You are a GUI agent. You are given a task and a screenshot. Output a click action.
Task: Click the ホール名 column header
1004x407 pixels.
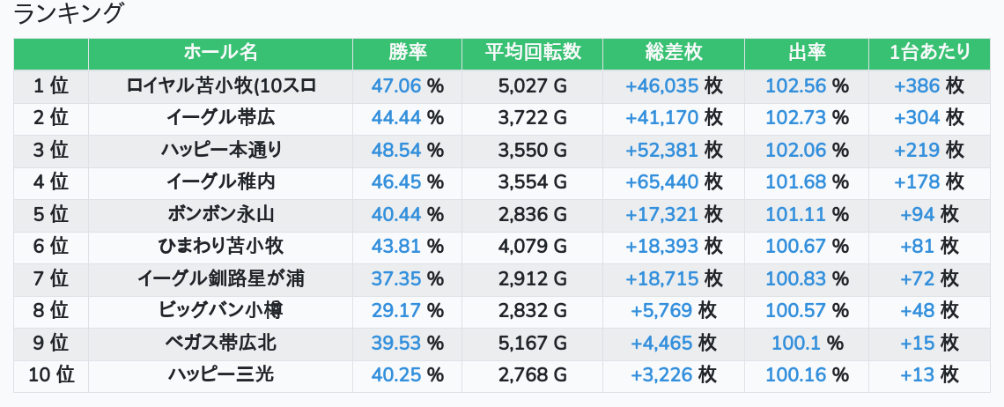point(220,53)
